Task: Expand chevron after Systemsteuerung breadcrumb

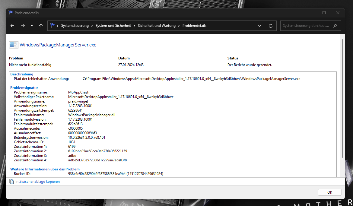Action: [x=92, y=26]
